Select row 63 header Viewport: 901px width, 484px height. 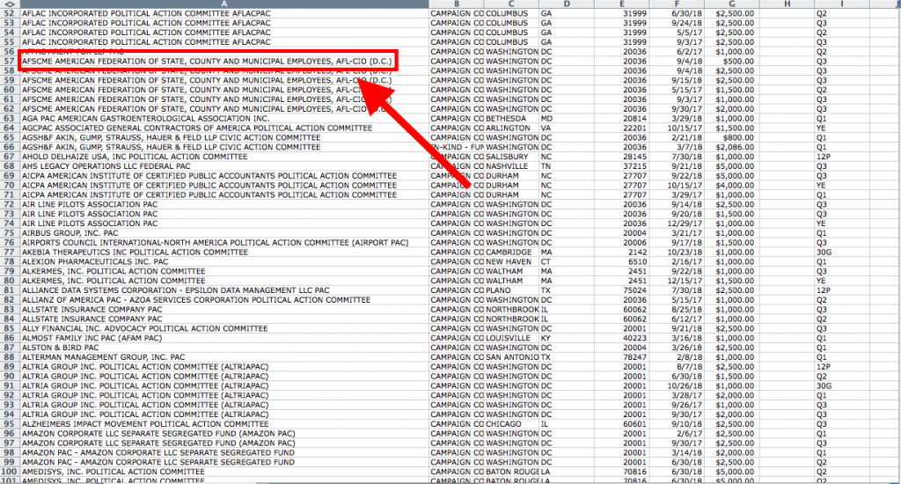click(10, 119)
